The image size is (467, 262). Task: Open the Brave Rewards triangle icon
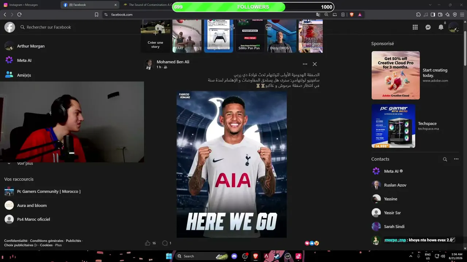(x=360, y=15)
